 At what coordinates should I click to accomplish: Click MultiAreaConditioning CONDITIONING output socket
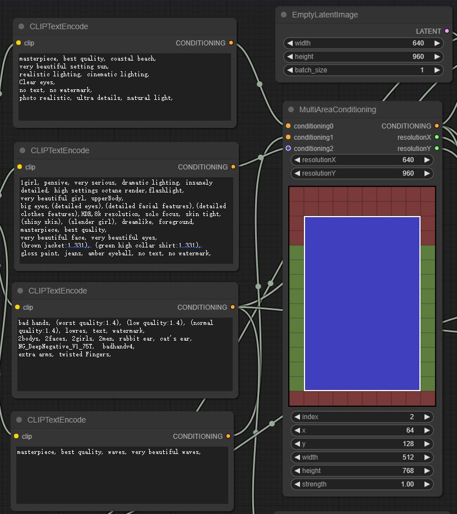(x=437, y=126)
